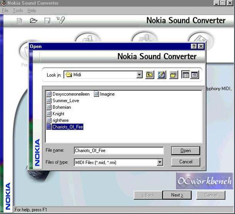Open the Help menu

tap(32, 10)
